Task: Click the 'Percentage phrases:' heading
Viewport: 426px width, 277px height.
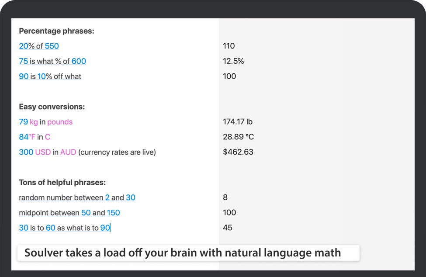Action: tap(57, 31)
